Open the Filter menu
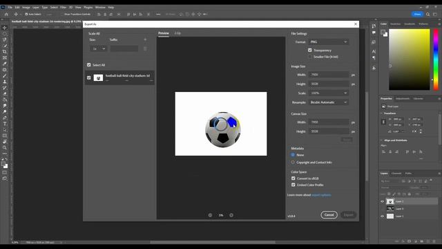The image size is (442, 249). pos(63,8)
